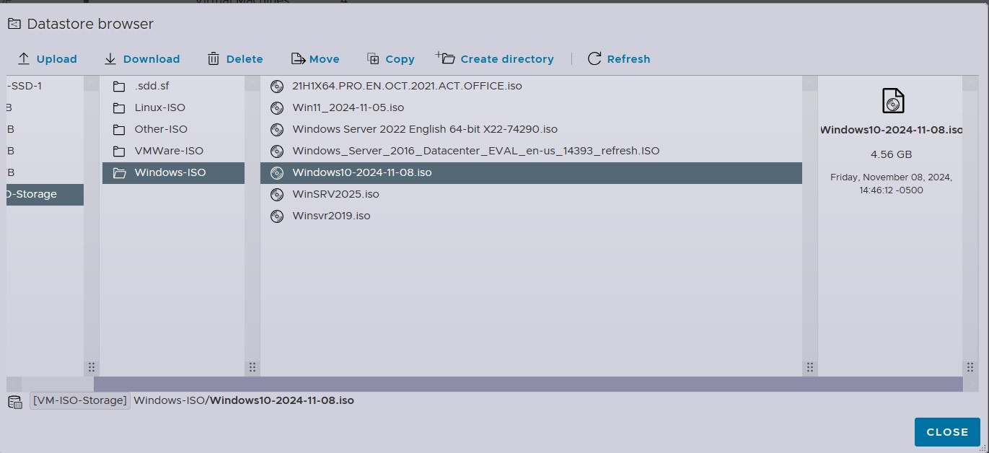Click the Upload arrow icon
This screenshot has height=453, width=989.
tap(24, 59)
